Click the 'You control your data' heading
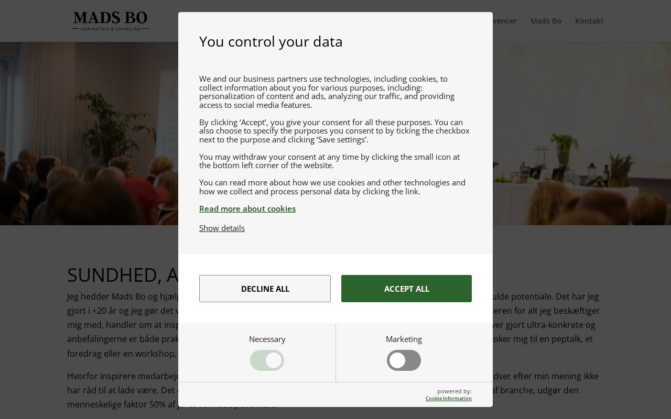 [270, 42]
